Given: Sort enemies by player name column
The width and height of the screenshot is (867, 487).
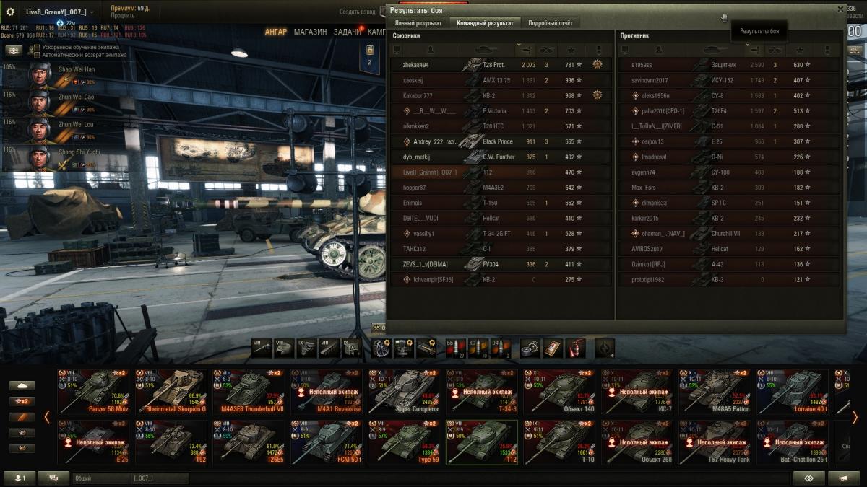Looking at the screenshot, I should 659,50.
